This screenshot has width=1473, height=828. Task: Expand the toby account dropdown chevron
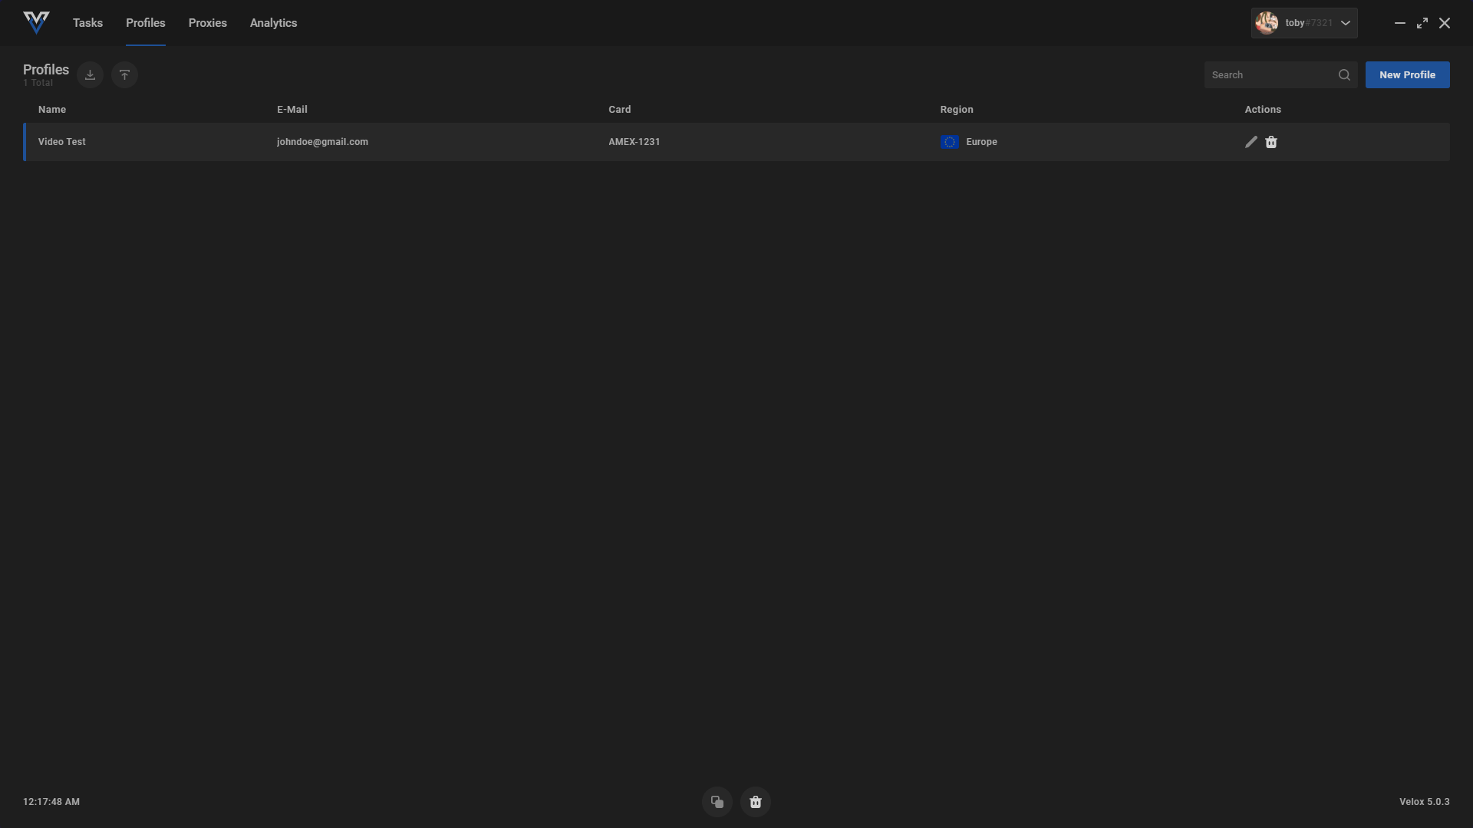tap(1346, 23)
